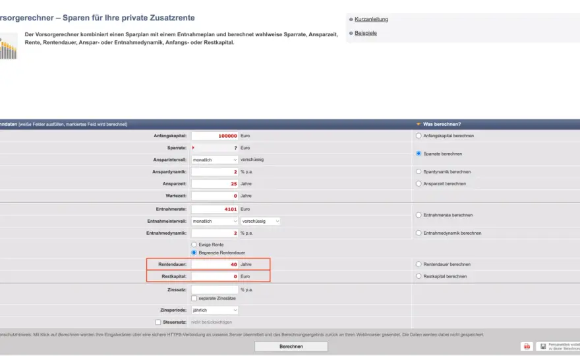
Task: Select 'Sparrate berechnen' radio button
Action: [419, 154]
